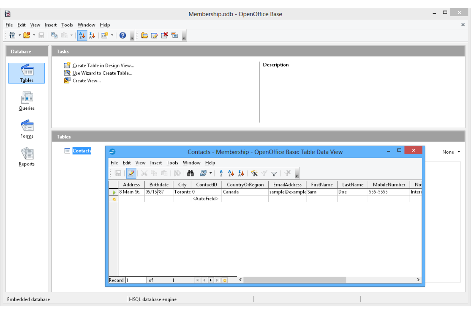
Task: Toggle the Edit Data mode icon
Action: 131,173
